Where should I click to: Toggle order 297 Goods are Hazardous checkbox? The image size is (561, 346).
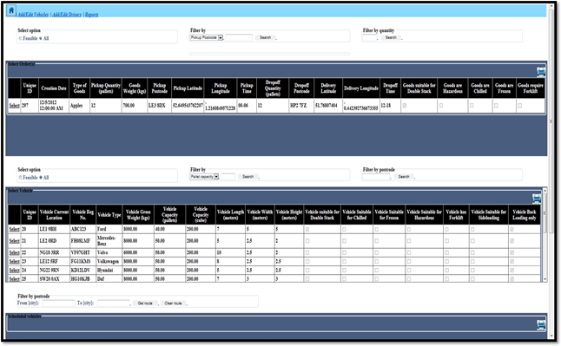[441, 106]
